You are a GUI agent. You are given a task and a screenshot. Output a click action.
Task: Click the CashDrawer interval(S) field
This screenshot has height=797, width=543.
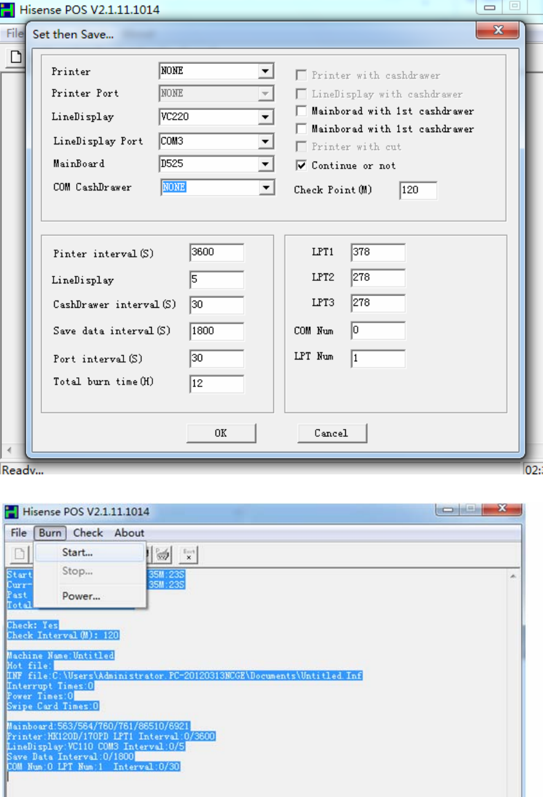point(217,305)
